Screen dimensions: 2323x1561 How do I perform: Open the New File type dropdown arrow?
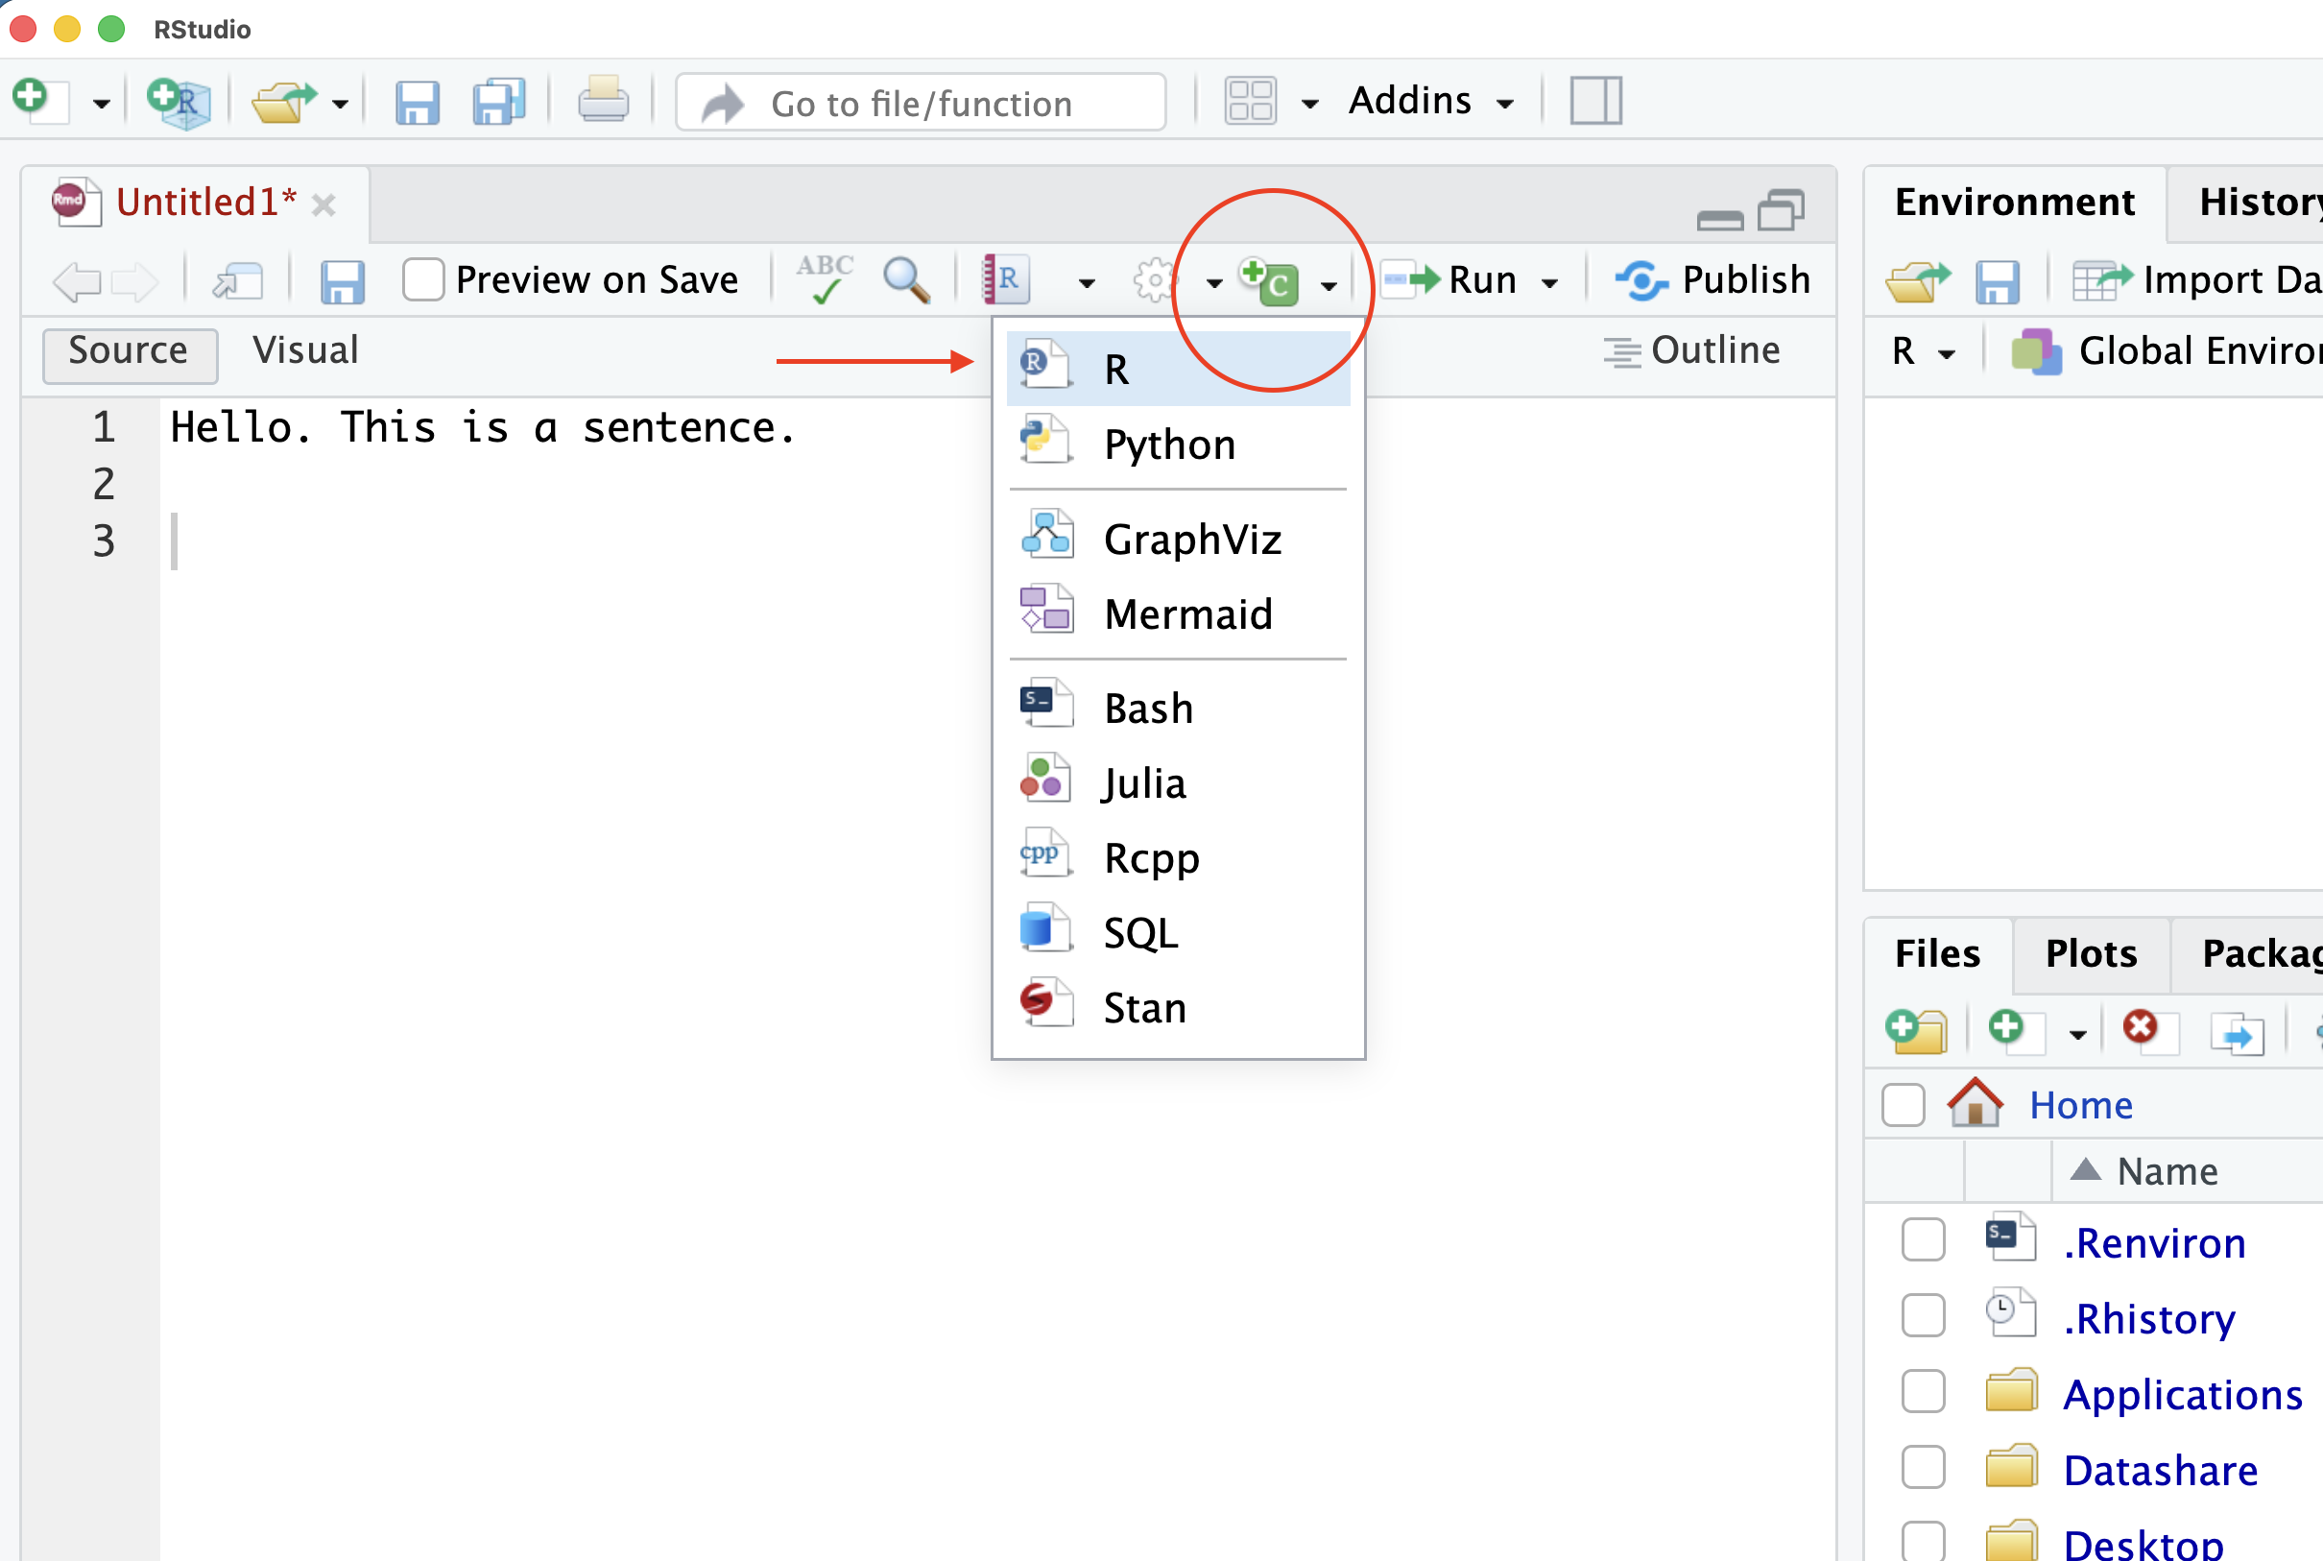click(x=102, y=104)
